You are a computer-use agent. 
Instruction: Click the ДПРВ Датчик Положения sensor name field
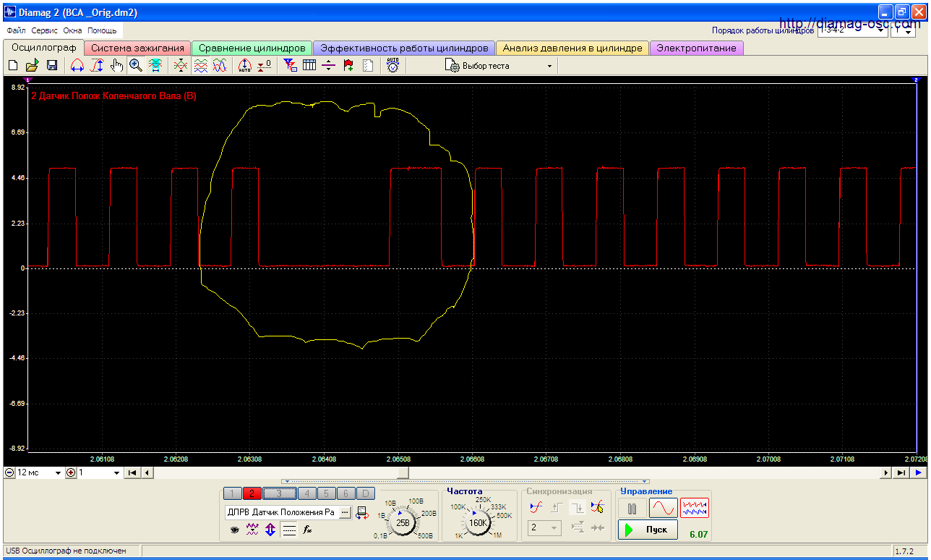coord(280,512)
